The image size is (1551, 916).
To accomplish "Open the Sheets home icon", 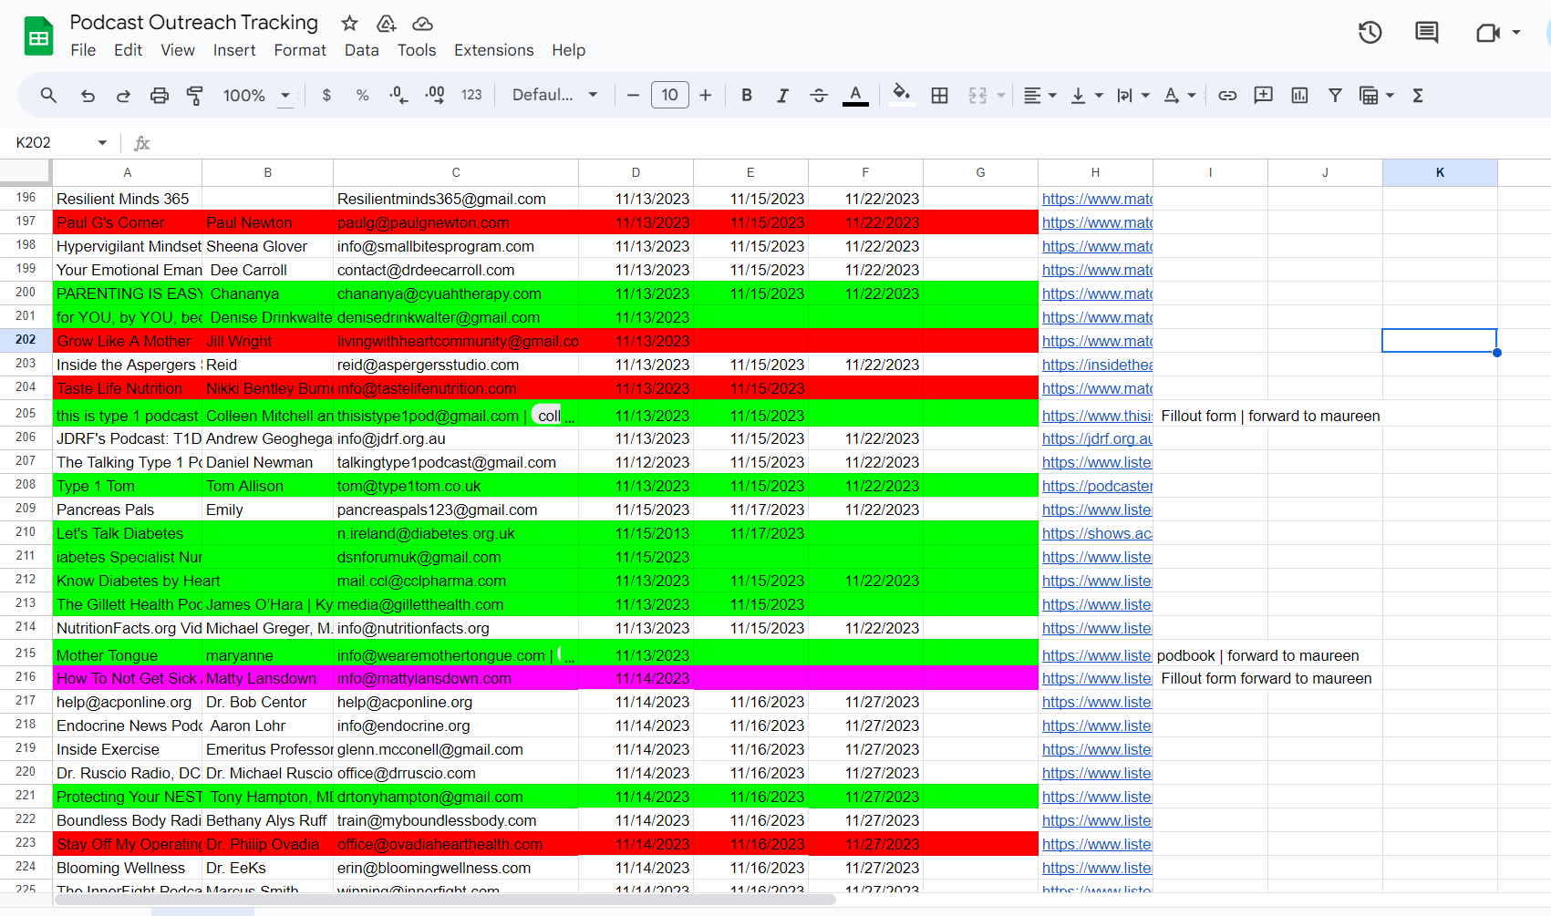I will point(38,36).
